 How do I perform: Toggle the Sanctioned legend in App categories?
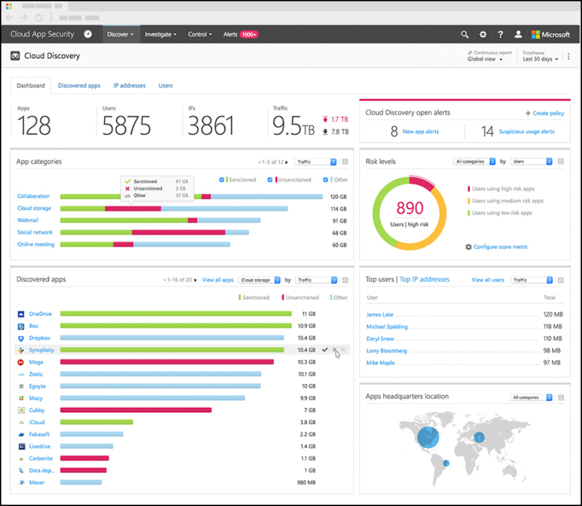[222, 179]
